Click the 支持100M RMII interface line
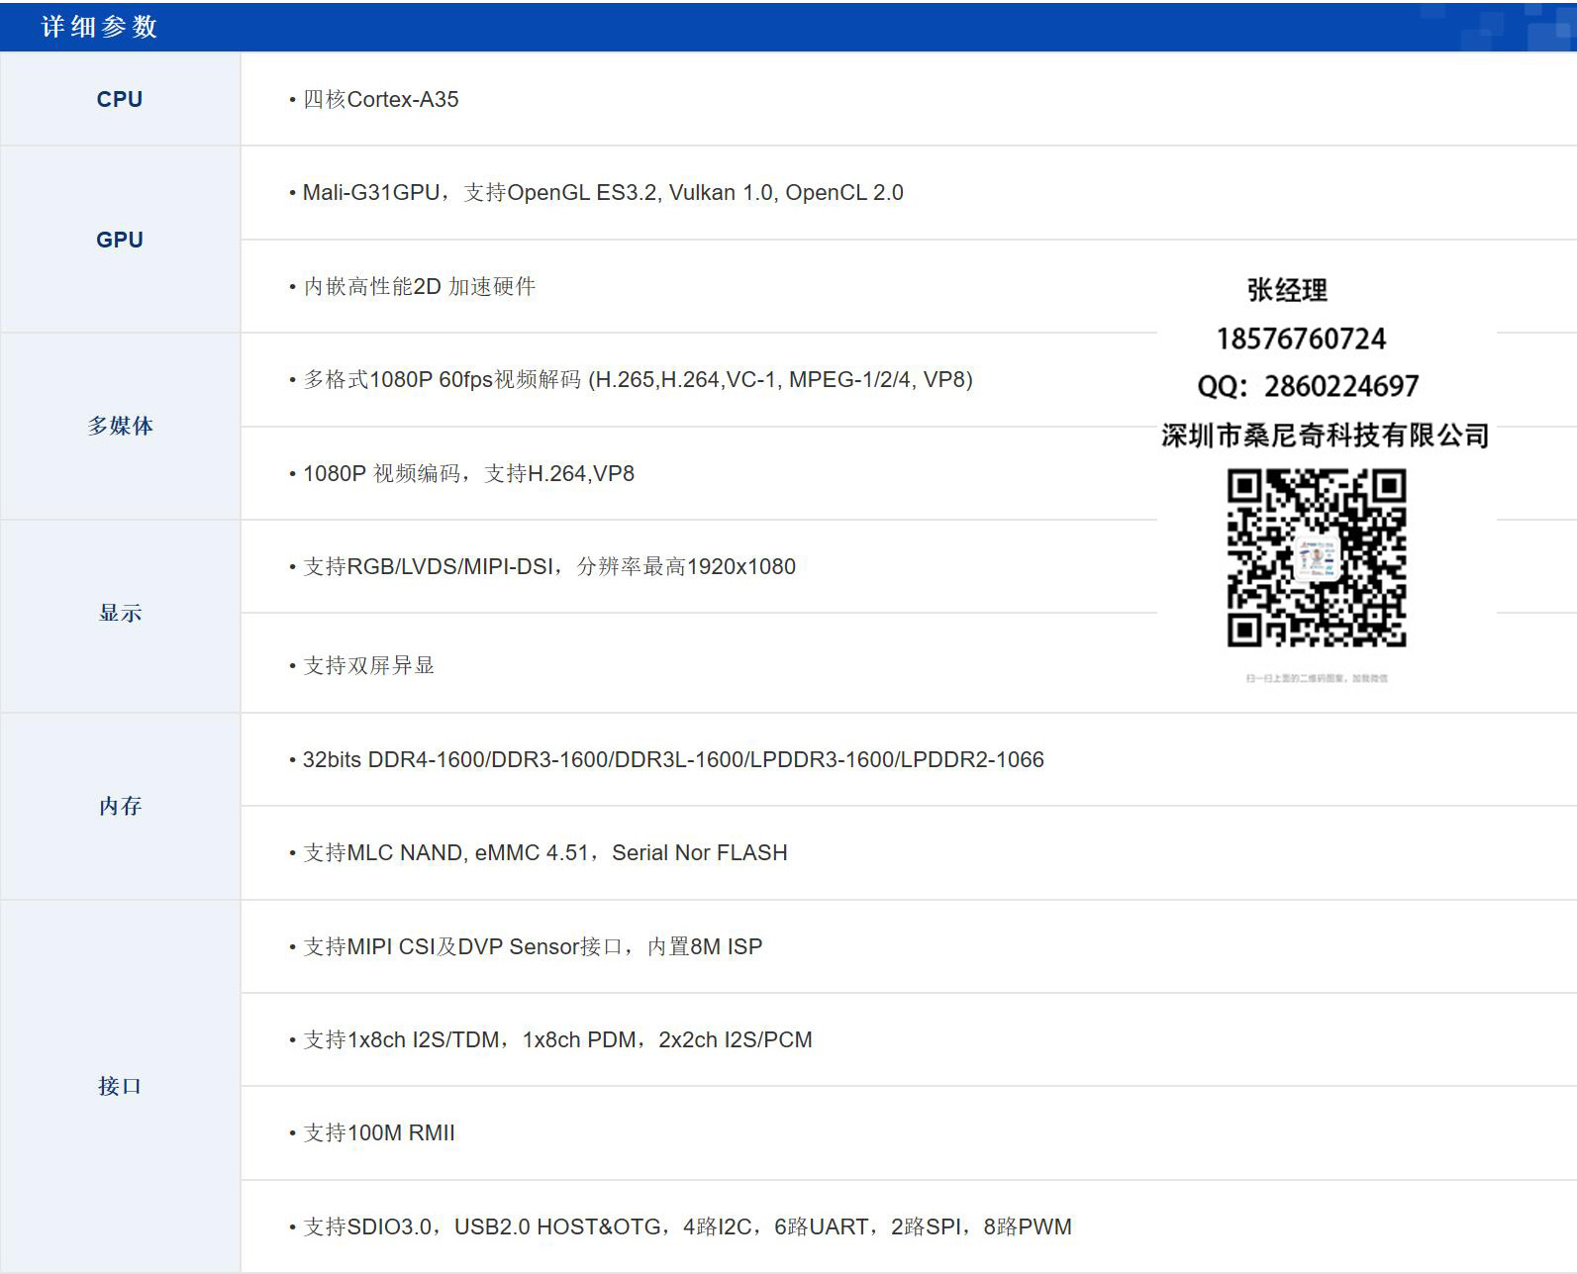The height and width of the screenshot is (1274, 1577). [x=378, y=1132]
